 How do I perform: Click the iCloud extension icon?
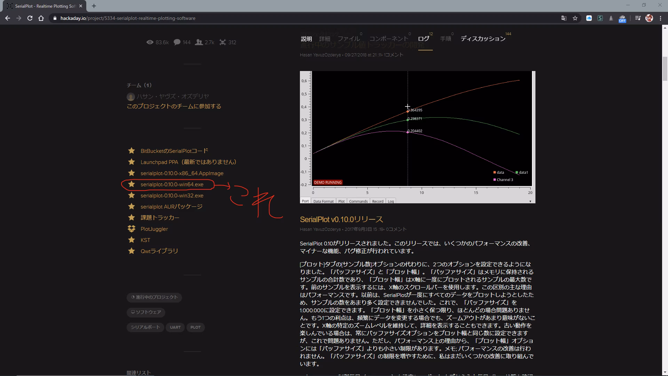point(589,18)
